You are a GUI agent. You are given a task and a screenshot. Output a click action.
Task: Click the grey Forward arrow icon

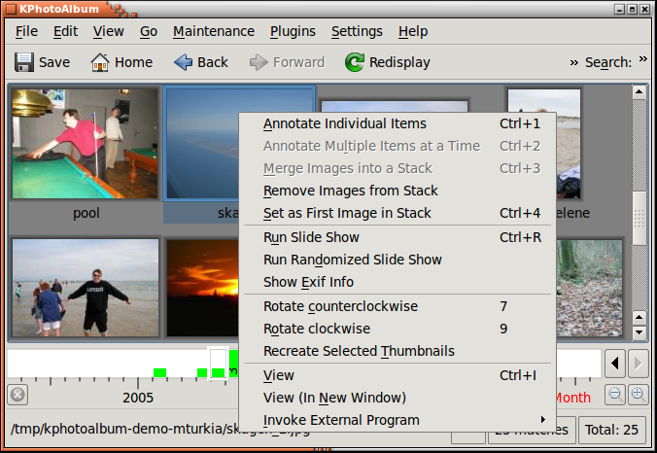point(259,62)
